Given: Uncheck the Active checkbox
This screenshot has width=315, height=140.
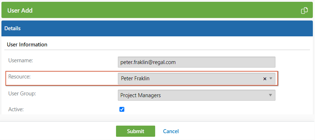Looking at the screenshot, I should [122, 109].
